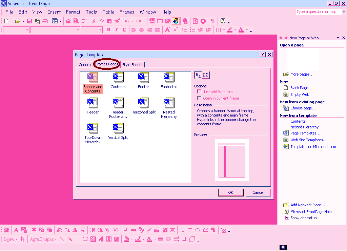Screen dimensions: 347x251
Task: Uncheck the Show at startup checkbox
Action: coord(287,218)
